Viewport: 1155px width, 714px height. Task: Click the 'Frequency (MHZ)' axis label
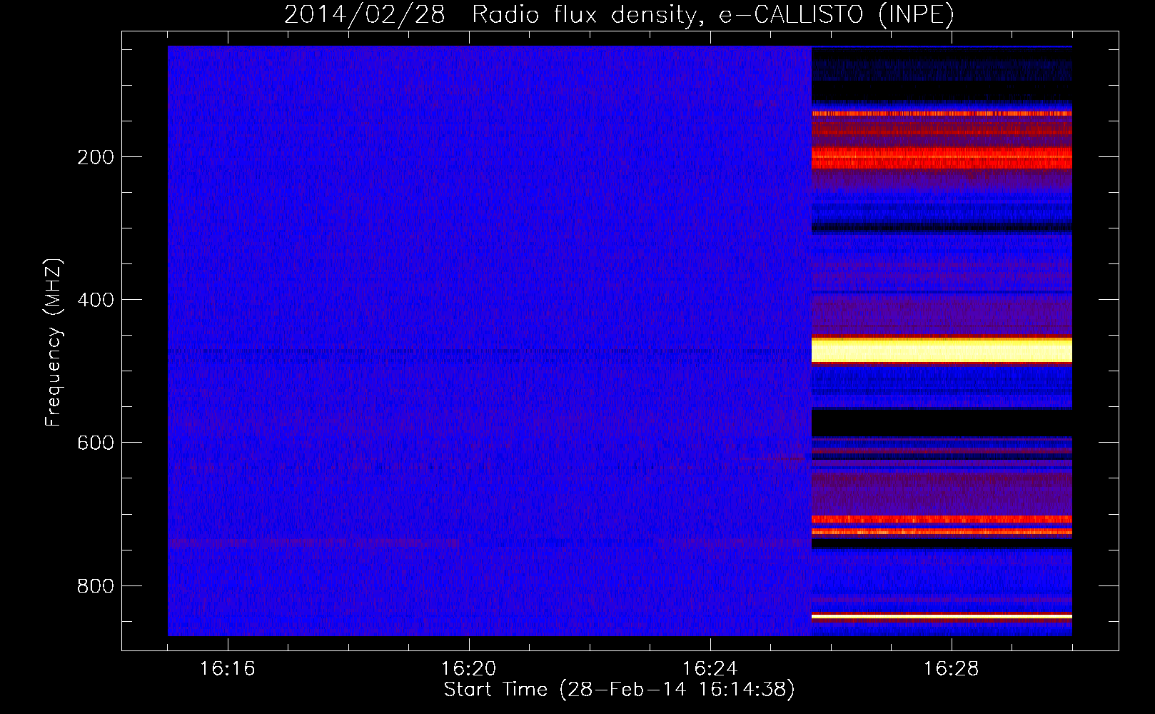[x=54, y=343]
